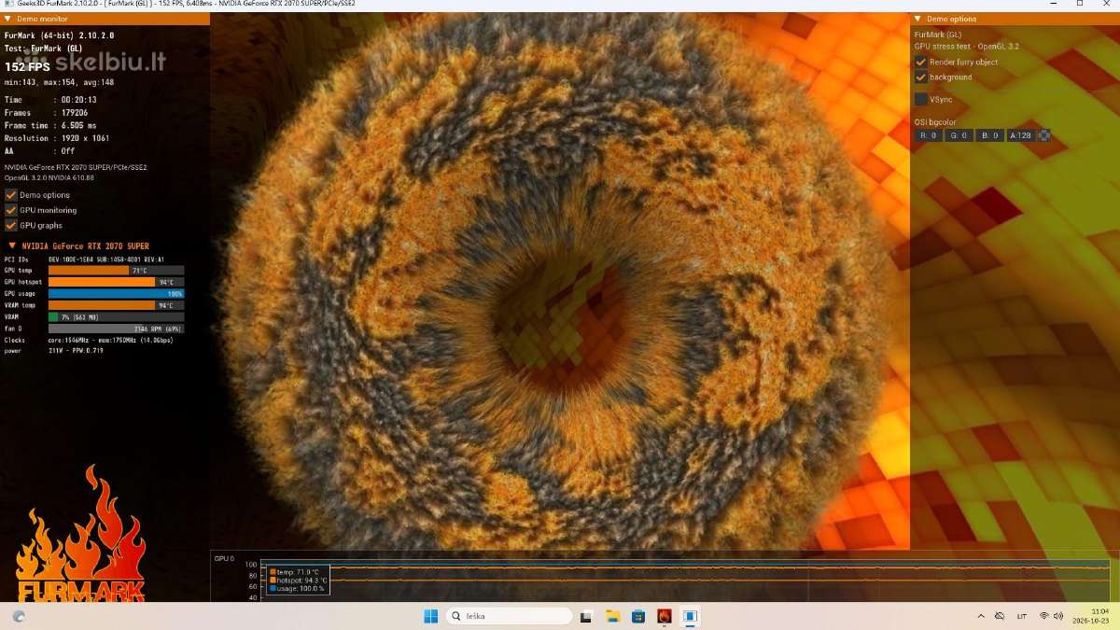
Task: Enable the VSync checkbox
Action: coord(921,99)
